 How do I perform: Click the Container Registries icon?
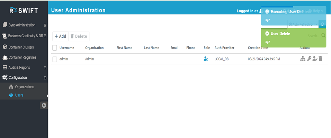5,58
